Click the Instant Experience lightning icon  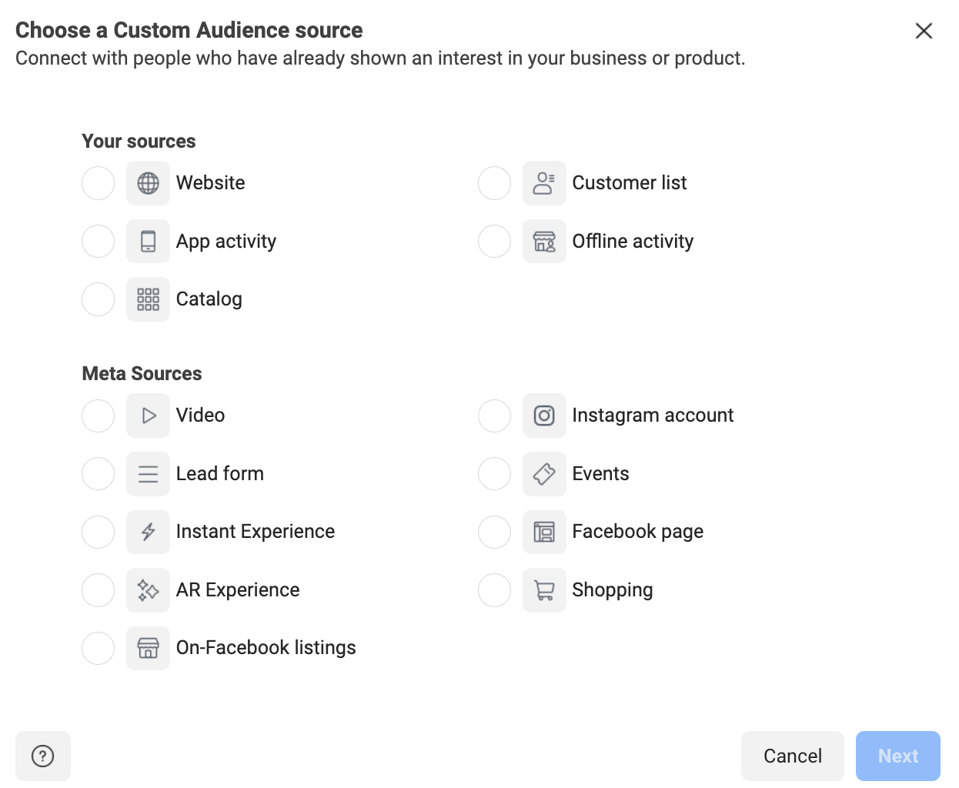[148, 532]
